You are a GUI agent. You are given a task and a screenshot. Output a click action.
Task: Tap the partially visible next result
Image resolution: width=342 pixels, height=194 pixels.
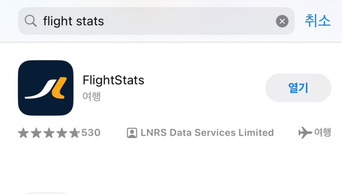click(46, 192)
